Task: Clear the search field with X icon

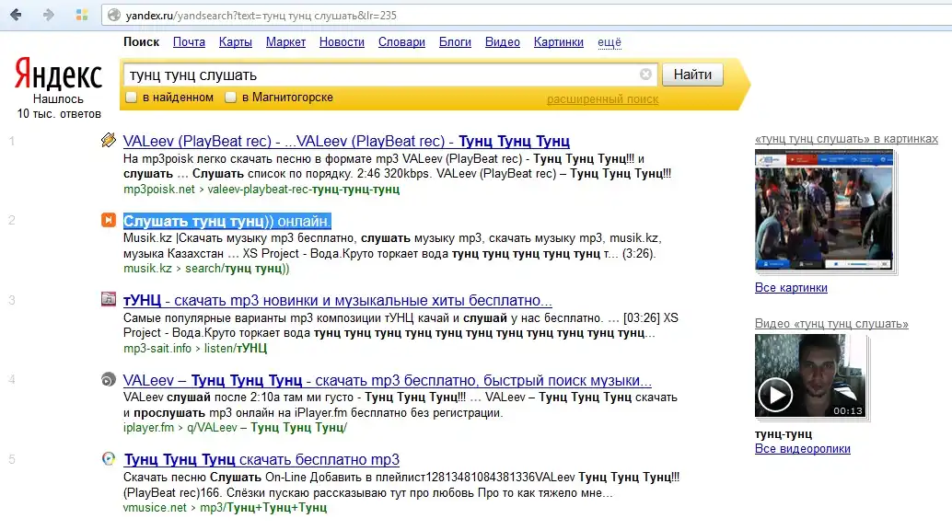Action: 645,75
